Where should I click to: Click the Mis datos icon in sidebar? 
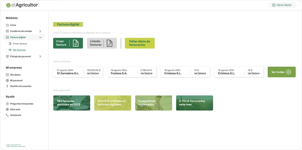[x=7, y=75]
